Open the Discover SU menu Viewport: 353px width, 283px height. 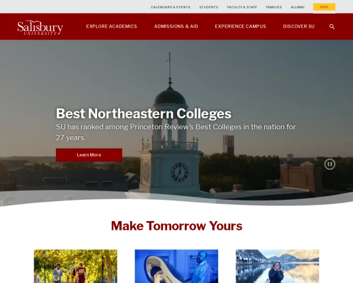coord(299,27)
